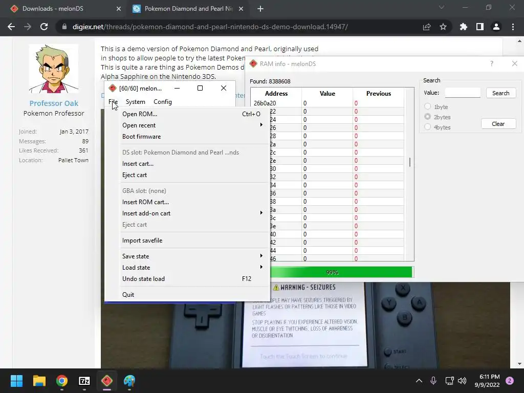Open the Chrome three-dot menu

pyautogui.click(x=513, y=27)
